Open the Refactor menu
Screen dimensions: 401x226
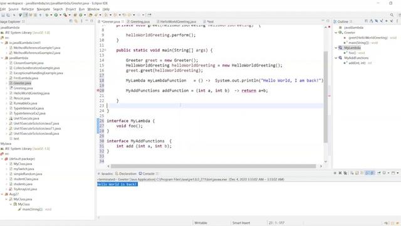[28, 9]
